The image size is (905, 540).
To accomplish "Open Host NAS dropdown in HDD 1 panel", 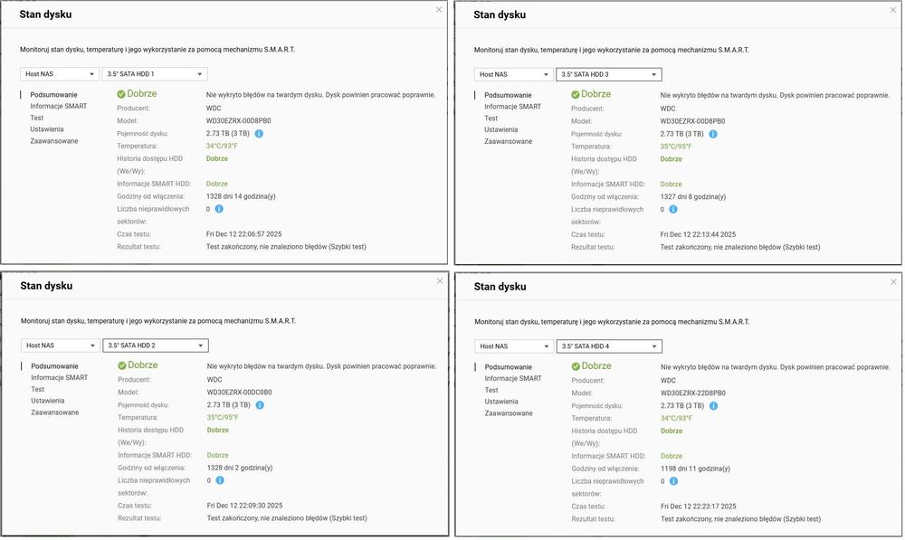I will coord(60,74).
